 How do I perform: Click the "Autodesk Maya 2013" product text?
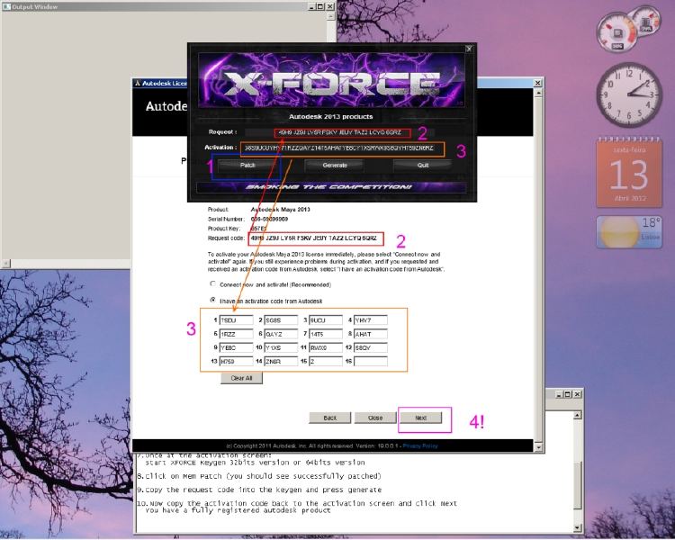[x=280, y=210]
